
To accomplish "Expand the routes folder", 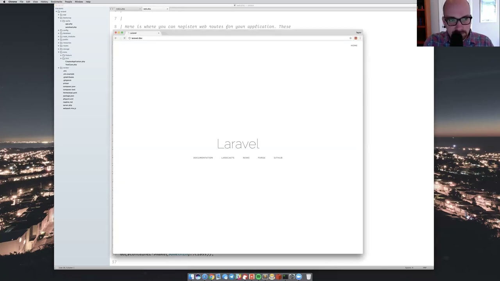I will [x=59, y=46].
